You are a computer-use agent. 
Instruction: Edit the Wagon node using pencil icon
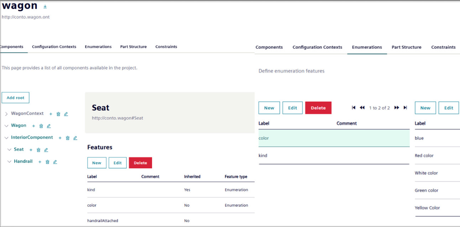pyautogui.click(x=49, y=126)
